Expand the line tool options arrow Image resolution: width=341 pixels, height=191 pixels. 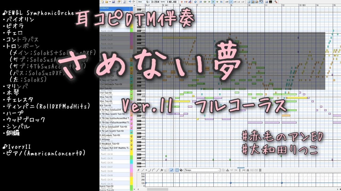pyautogui.click(x=146, y=170)
